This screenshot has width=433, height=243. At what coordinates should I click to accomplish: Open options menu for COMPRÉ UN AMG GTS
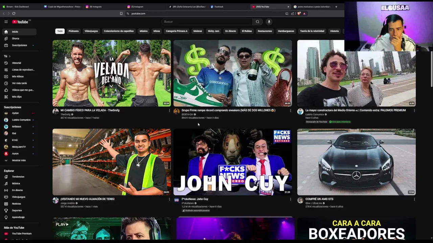414,199
